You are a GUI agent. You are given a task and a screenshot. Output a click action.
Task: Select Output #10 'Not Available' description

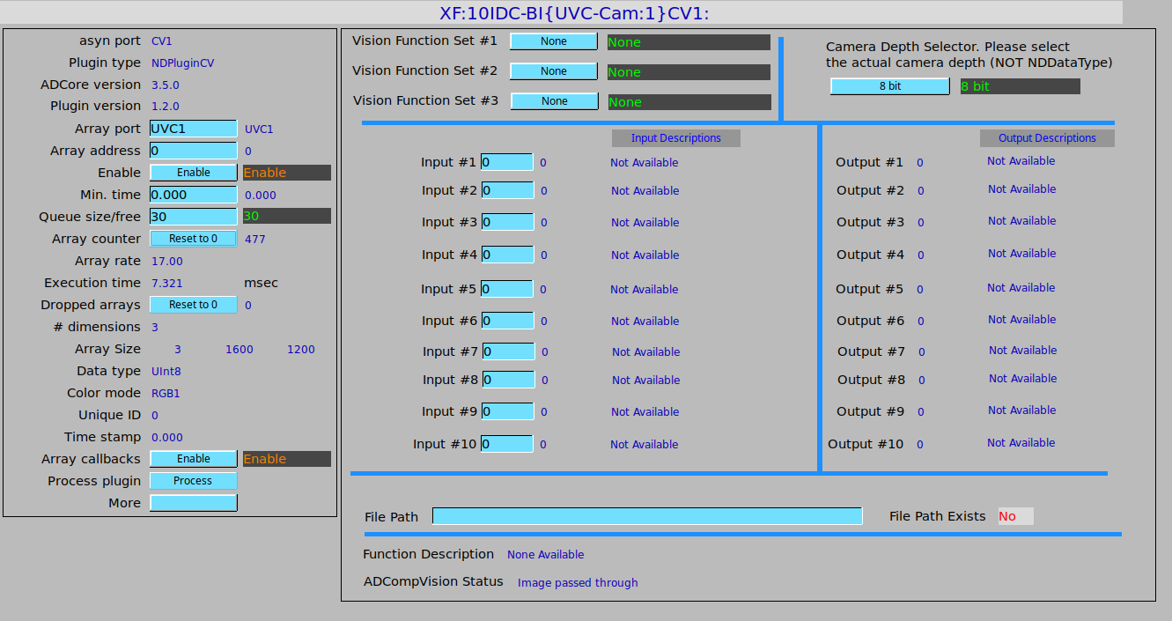coord(1021,442)
